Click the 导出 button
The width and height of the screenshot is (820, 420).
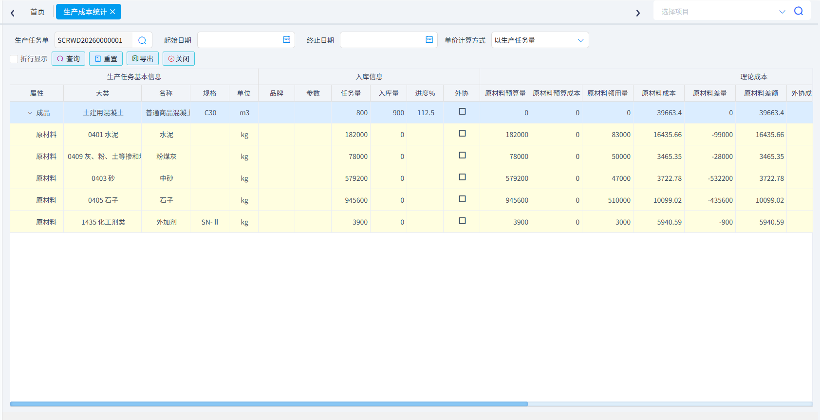coord(143,59)
